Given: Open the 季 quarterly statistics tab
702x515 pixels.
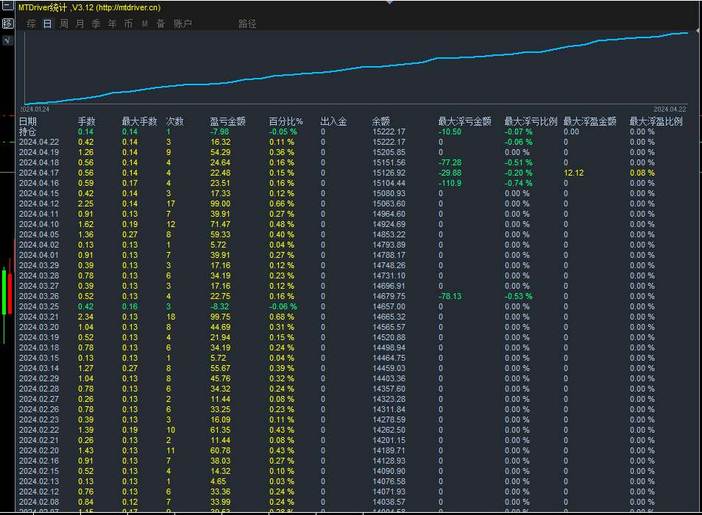Looking at the screenshot, I should tap(96, 24).
